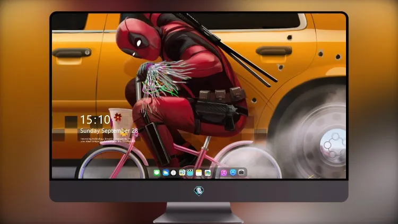Launch the clapperboard video app

point(190,173)
